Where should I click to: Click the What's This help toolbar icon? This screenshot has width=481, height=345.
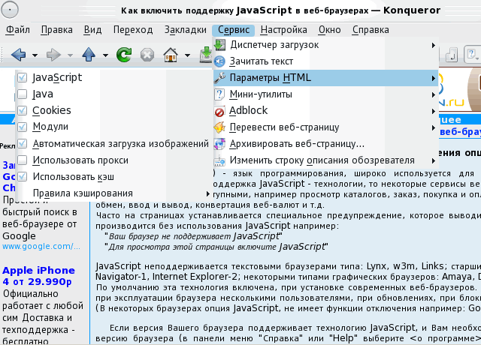tap(471, 55)
